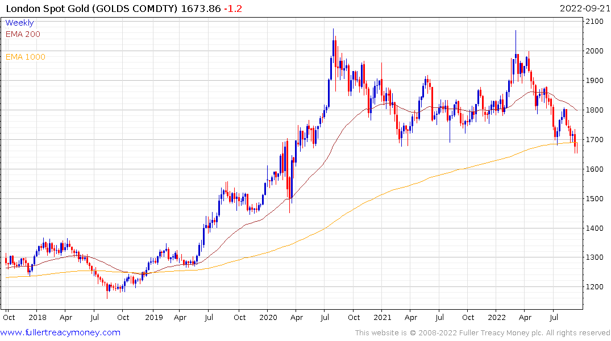Click the Weekly interval label

pos(19,23)
